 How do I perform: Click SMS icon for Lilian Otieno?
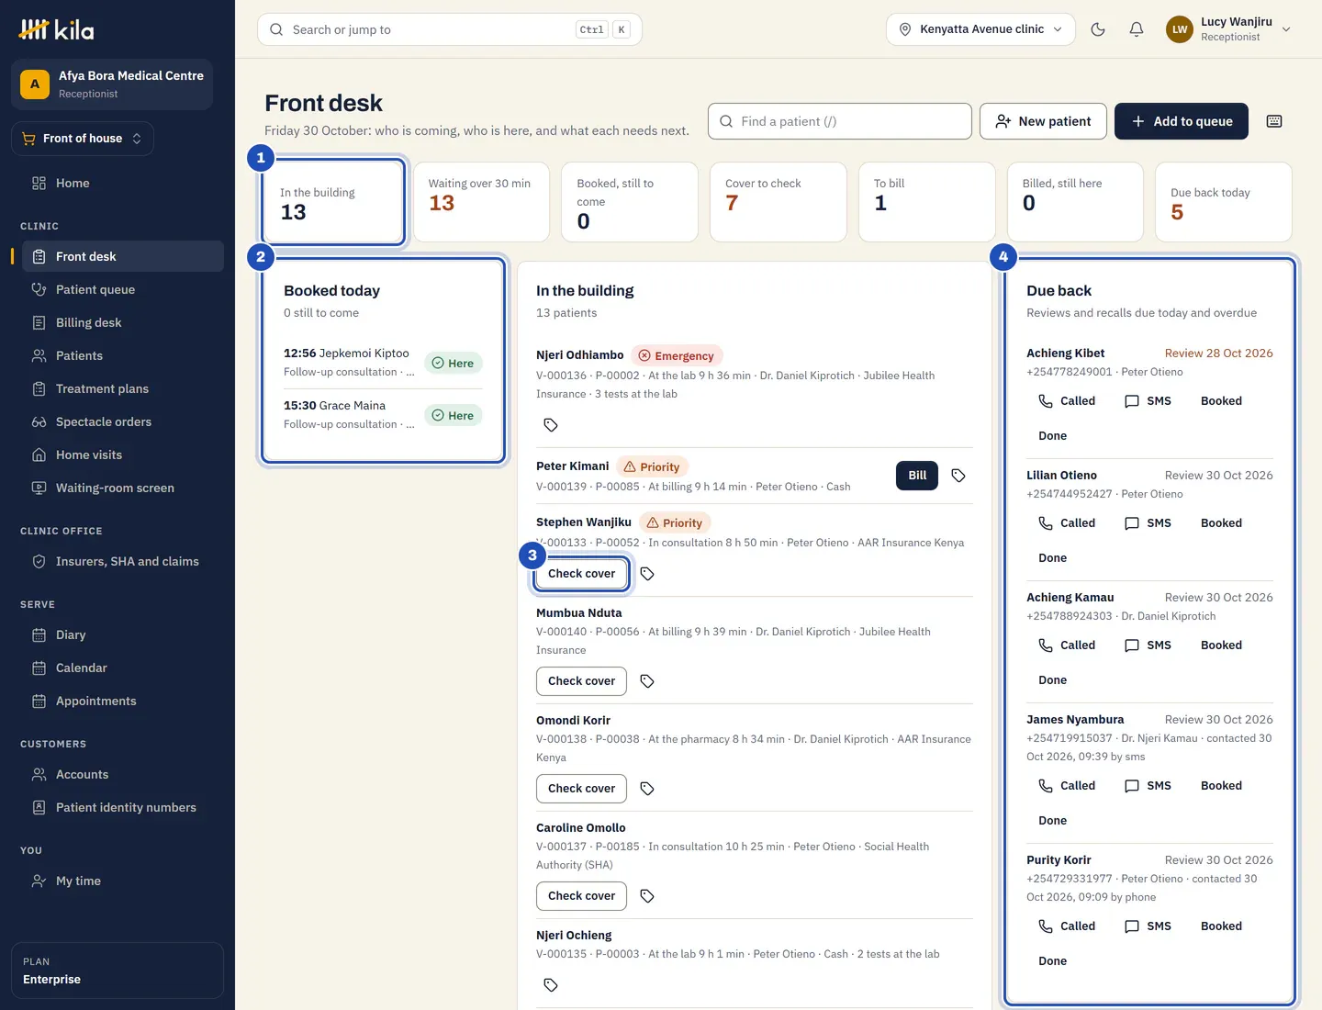click(1132, 523)
